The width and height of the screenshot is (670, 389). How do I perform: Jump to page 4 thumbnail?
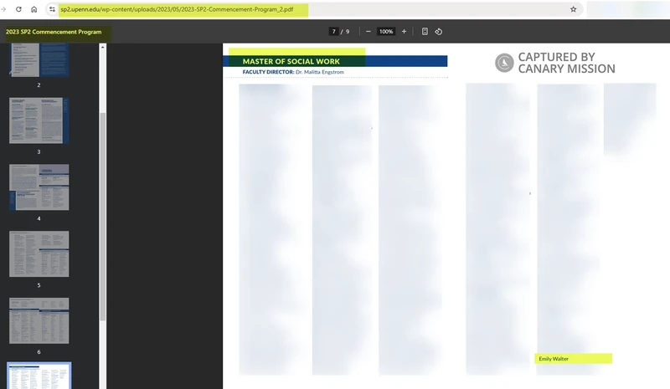(x=39, y=187)
